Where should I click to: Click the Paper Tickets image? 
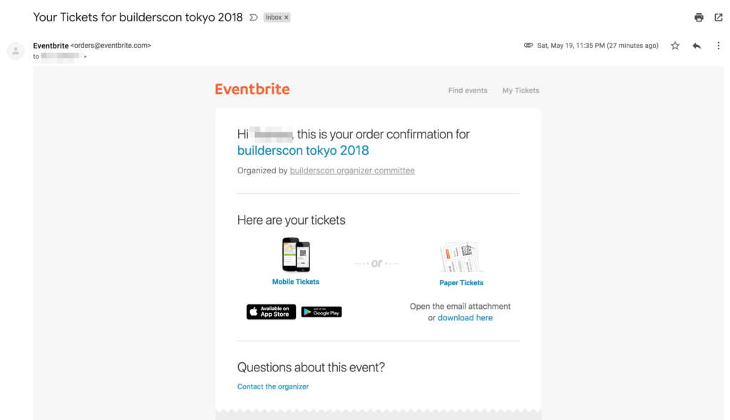(461, 257)
